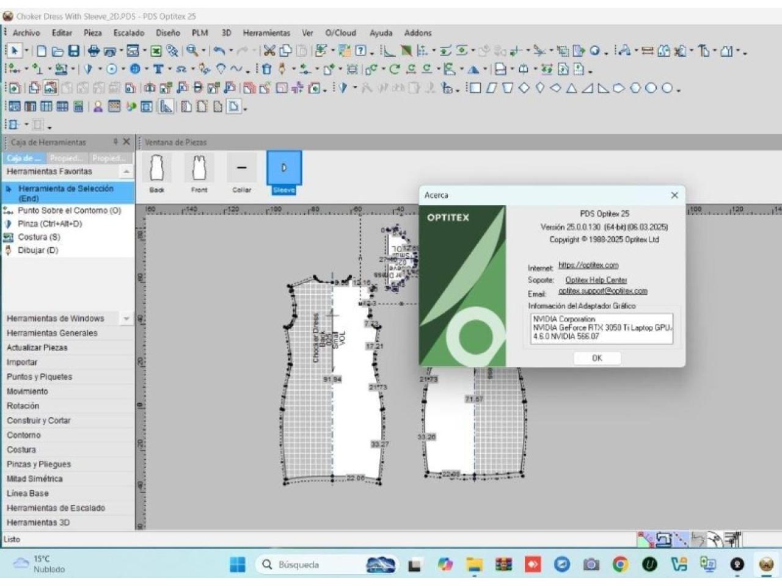
Task: Open the Herramientas menu
Action: point(266,33)
